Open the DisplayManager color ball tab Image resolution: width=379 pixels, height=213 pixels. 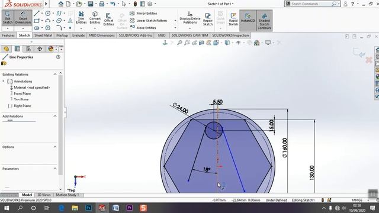click(x=50, y=49)
